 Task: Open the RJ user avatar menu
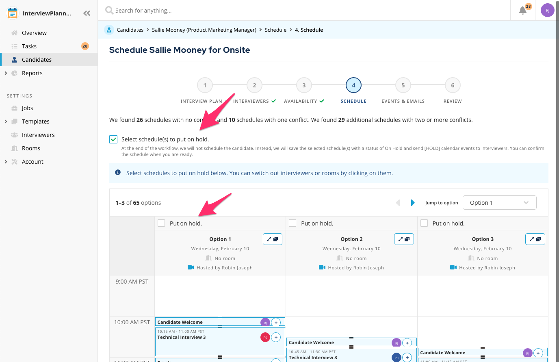tap(547, 10)
